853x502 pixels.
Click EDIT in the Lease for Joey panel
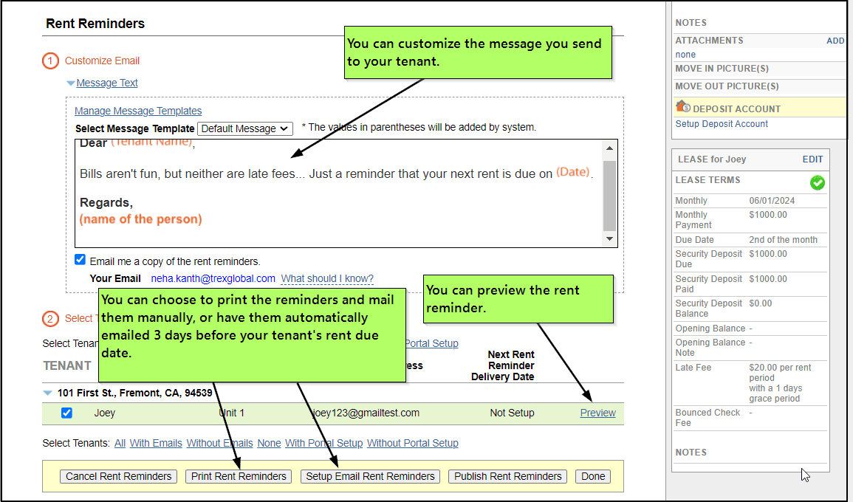812,159
